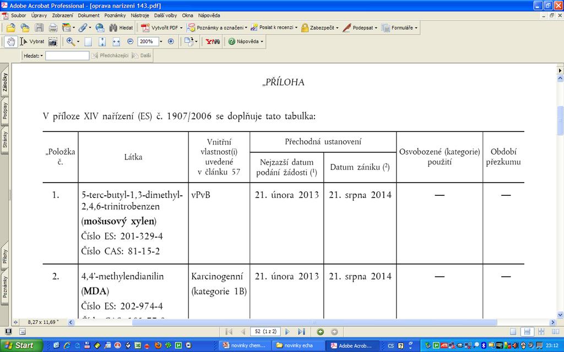Click the Open file folder icon
564x352 pixels.
(11, 28)
